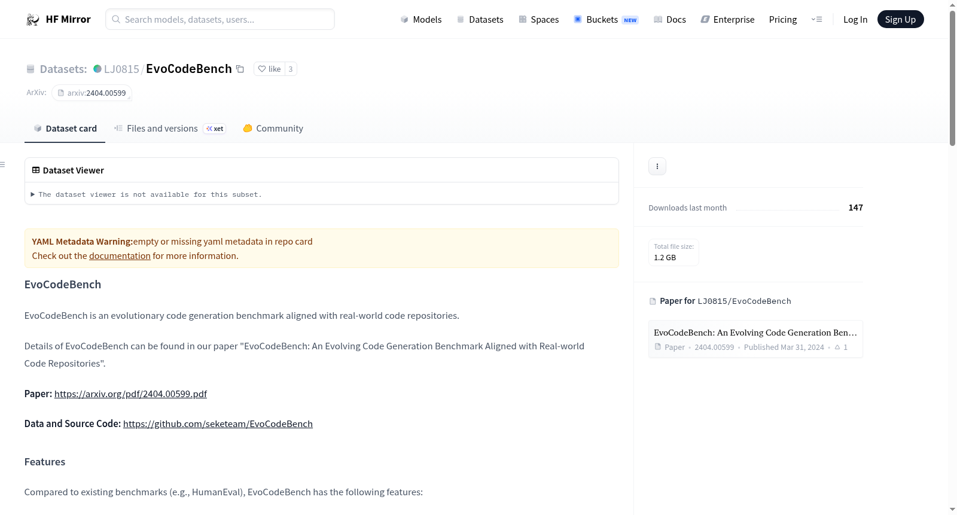Click the Sign Up button
Viewport: 957px width, 515px height.
[x=900, y=19]
